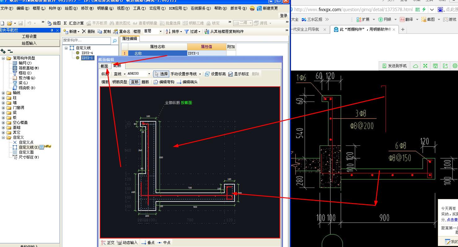
Task: Open new browser tab with plus button
Action: [x=403, y=29]
